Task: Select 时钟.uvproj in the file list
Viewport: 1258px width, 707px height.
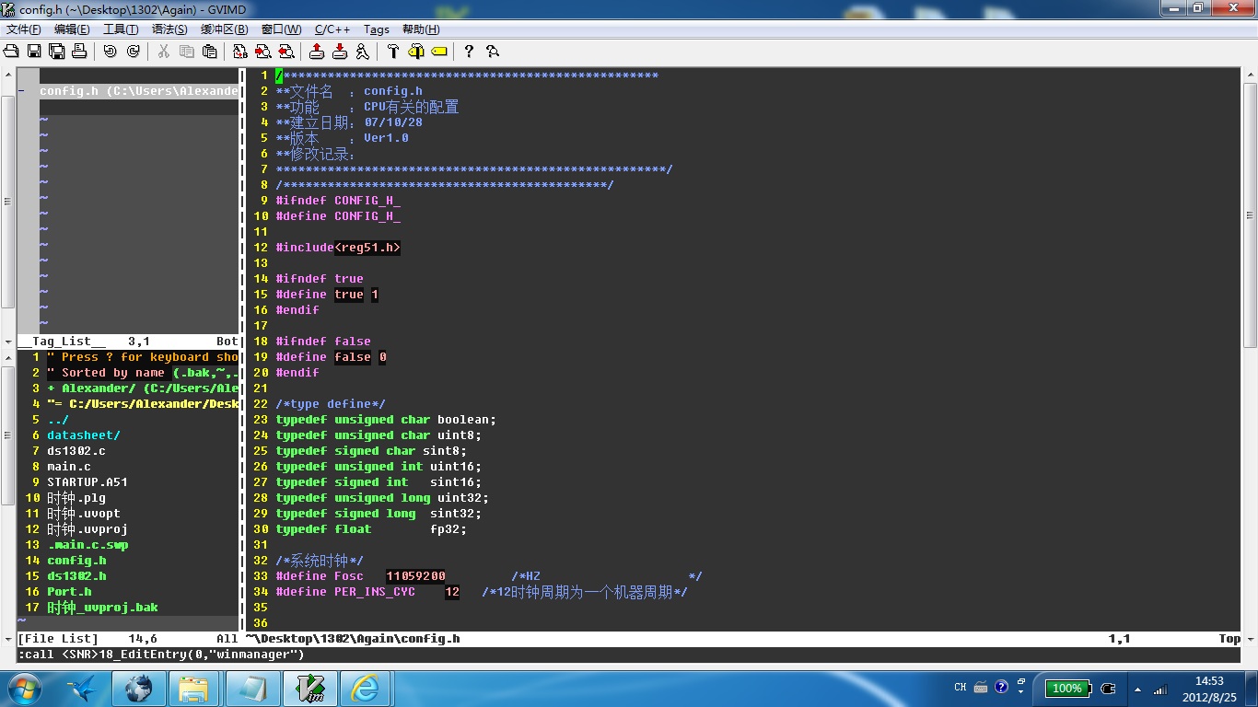Action: click(87, 529)
